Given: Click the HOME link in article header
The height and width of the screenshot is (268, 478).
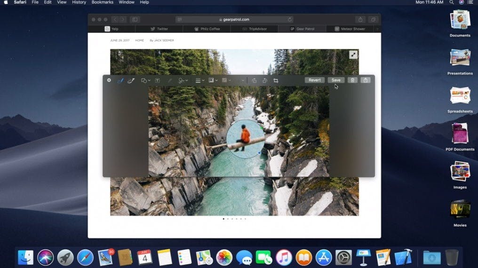Looking at the screenshot, I should point(139,40).
